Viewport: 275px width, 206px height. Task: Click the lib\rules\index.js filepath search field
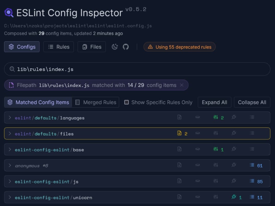coord(137,69)
